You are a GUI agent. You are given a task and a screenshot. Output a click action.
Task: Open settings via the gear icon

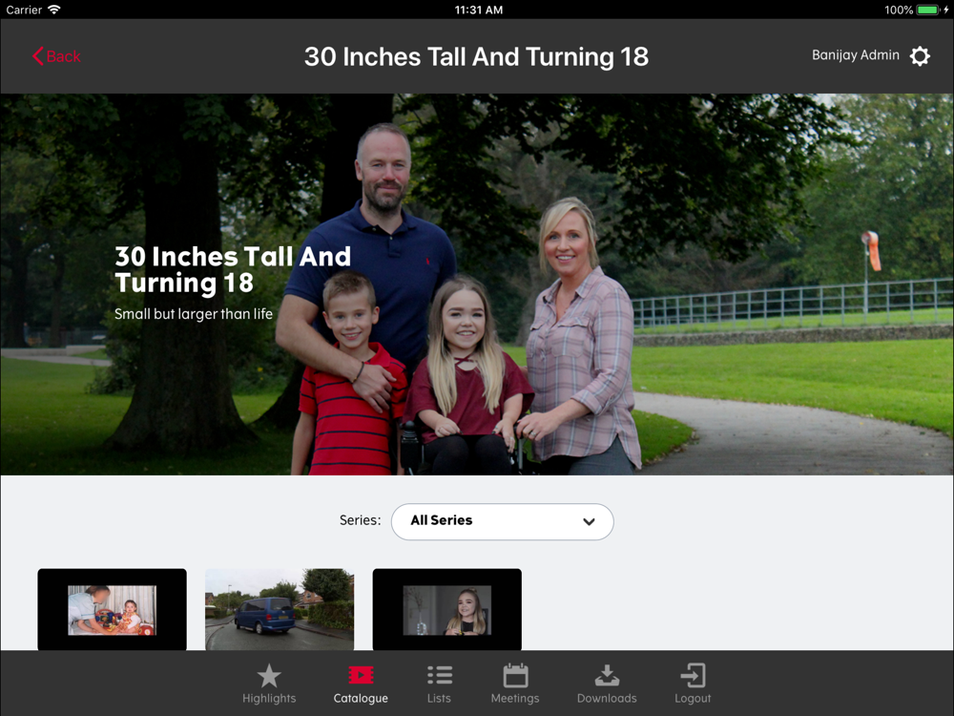click(x=920, y=56)
